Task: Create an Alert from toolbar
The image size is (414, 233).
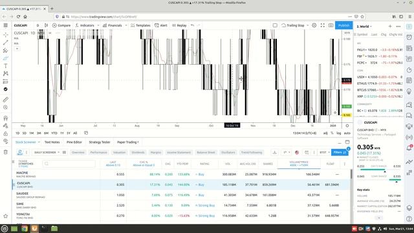Action: [x=161, y=25]
